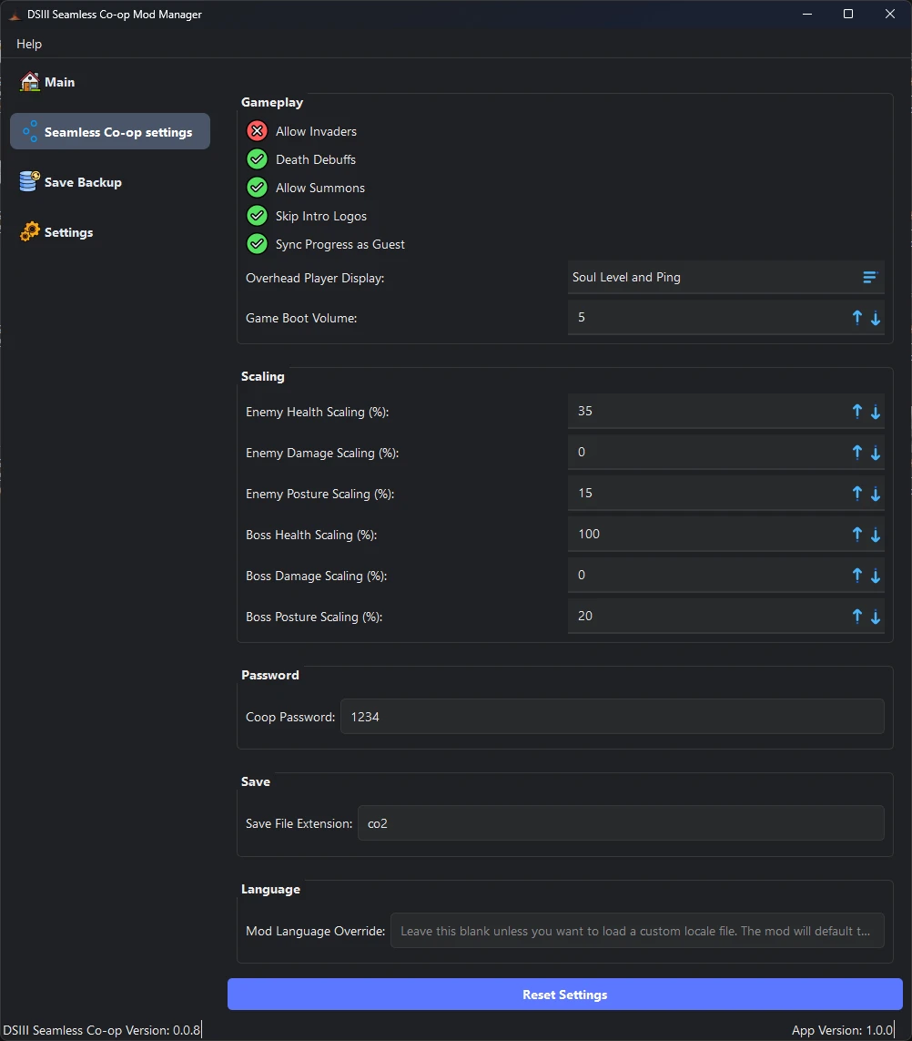Click the Seamless Co-op settings icon
This screenshot has width=912, height=1041.
point(30,131)
